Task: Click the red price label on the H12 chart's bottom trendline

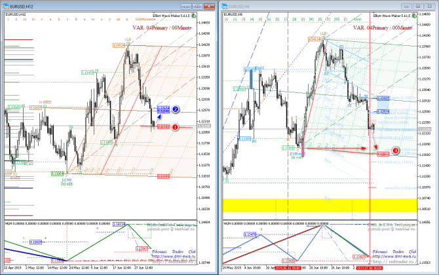Action: (x=163, y=177)
